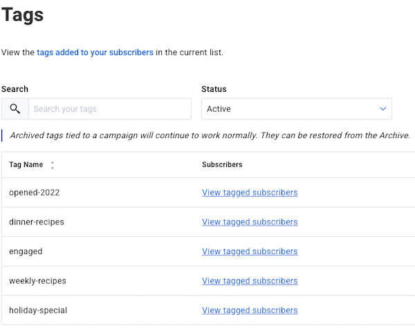415x330 pixels.
Task: View tagged subscribers for weekly-recipes
Action: (x=250, y=281)
